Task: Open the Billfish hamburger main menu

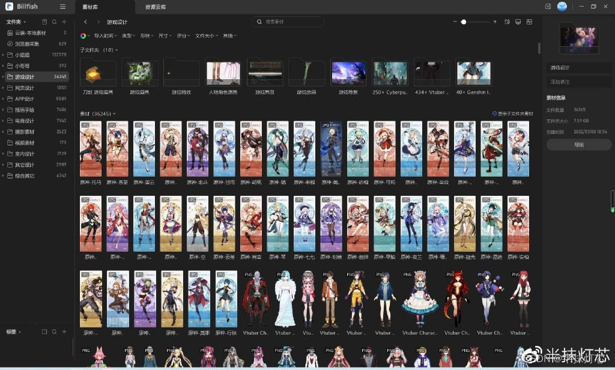Action: 62,6
